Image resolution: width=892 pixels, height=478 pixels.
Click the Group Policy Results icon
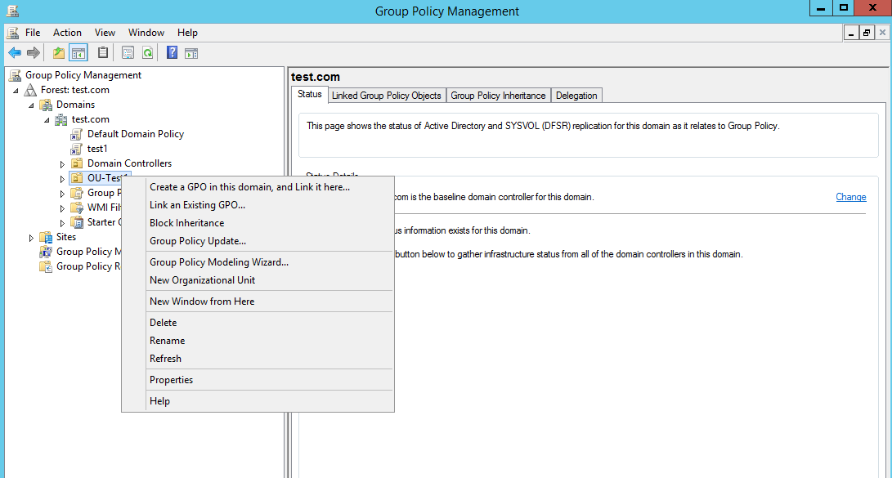(x=46, y=266)
